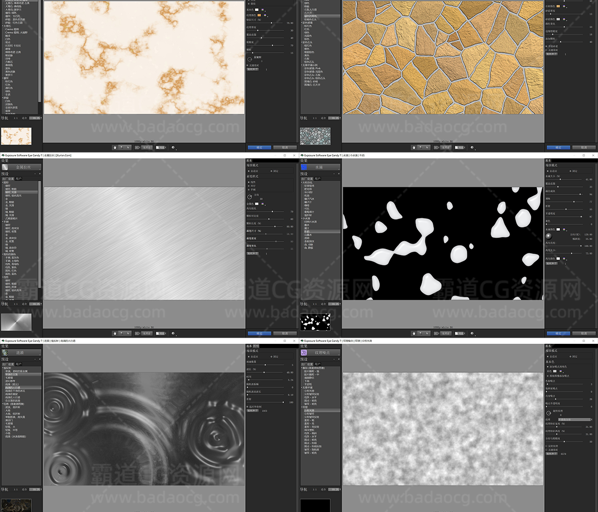The image size is (598, 512).
Task: Click the direction dial in metal brushed settings
Action: click(249, 197)
